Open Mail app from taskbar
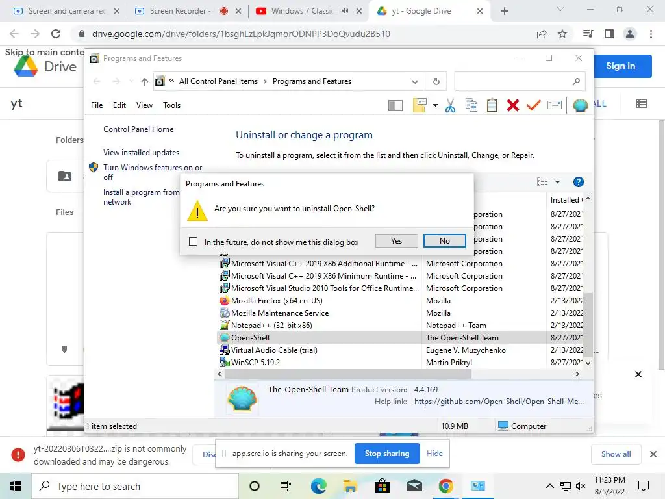This screenshot has width=665, height=499. click(414, 486)
